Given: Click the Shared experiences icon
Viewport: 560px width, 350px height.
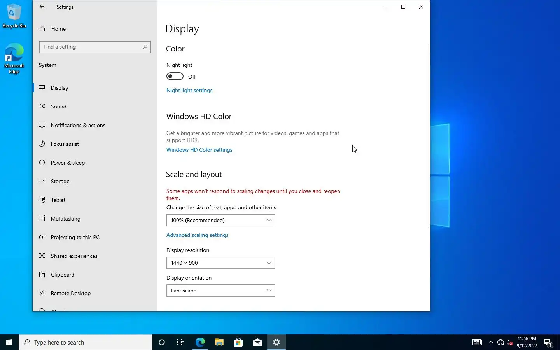Looking at the screenshot, I should point(42,255).
